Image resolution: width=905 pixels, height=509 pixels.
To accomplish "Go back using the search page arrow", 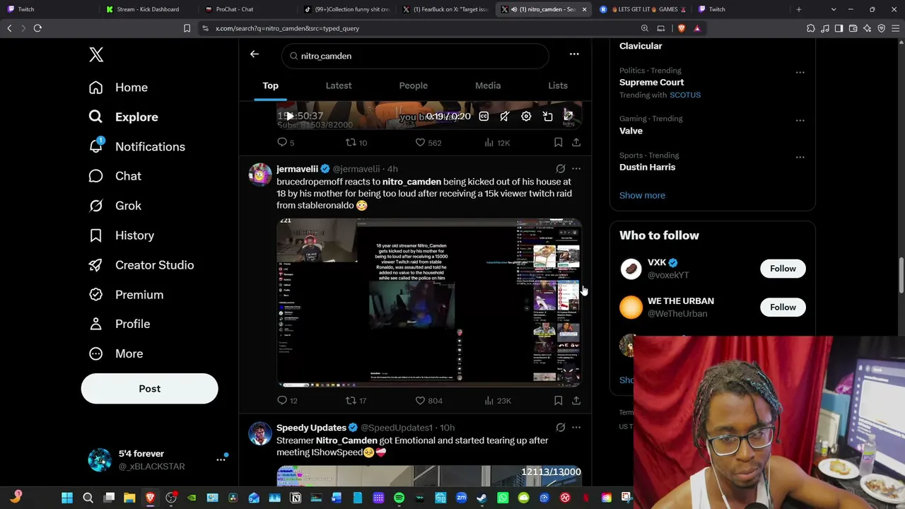I will point(255,54).
